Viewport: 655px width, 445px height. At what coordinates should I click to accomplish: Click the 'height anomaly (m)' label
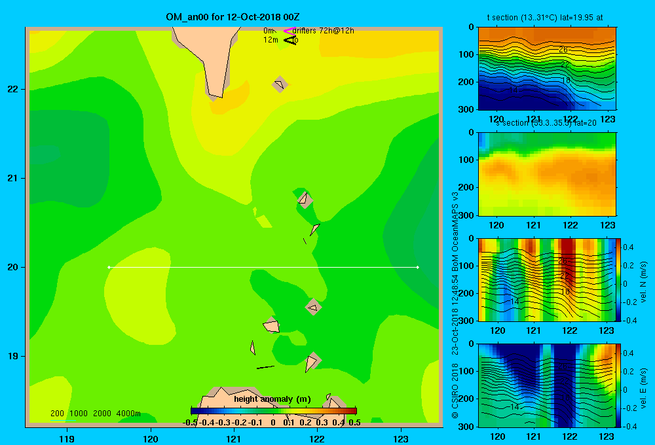(x=272, y=399)
